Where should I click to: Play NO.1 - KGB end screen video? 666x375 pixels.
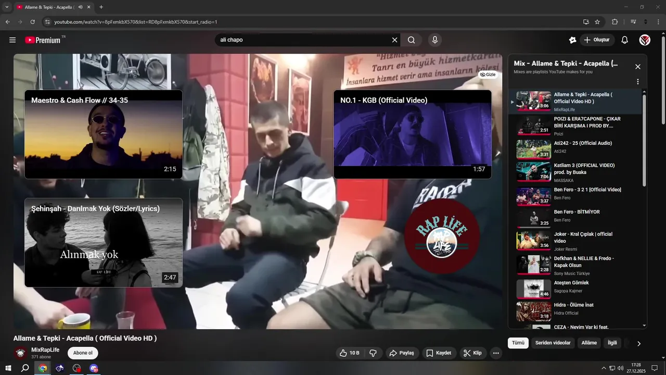(x=413, y=134)
